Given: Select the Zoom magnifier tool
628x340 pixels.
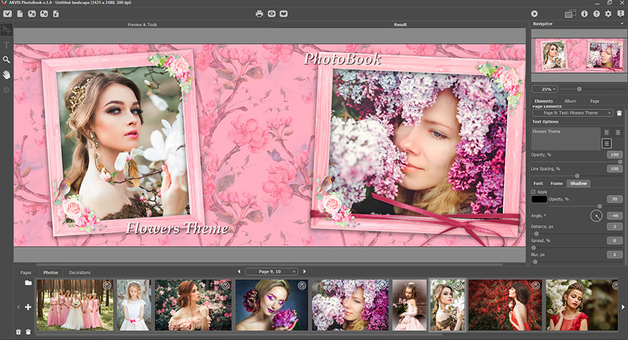Looking at the screenshot, I should [x=6, y=60].
